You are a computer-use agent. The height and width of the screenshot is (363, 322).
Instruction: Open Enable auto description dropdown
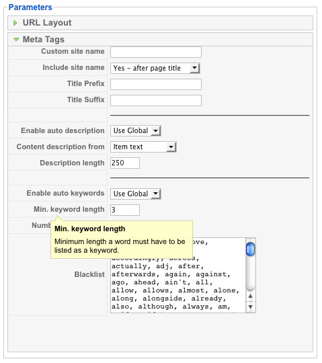click(135, 130)
